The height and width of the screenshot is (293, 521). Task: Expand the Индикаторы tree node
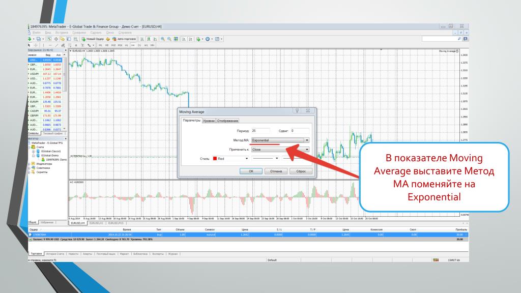coord(29,164)
